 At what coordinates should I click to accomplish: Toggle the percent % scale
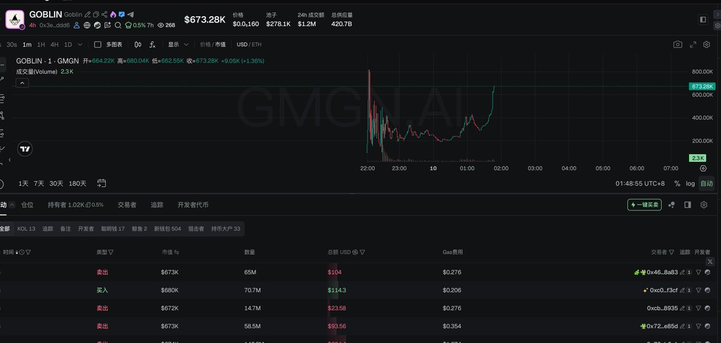click(677, 183)
